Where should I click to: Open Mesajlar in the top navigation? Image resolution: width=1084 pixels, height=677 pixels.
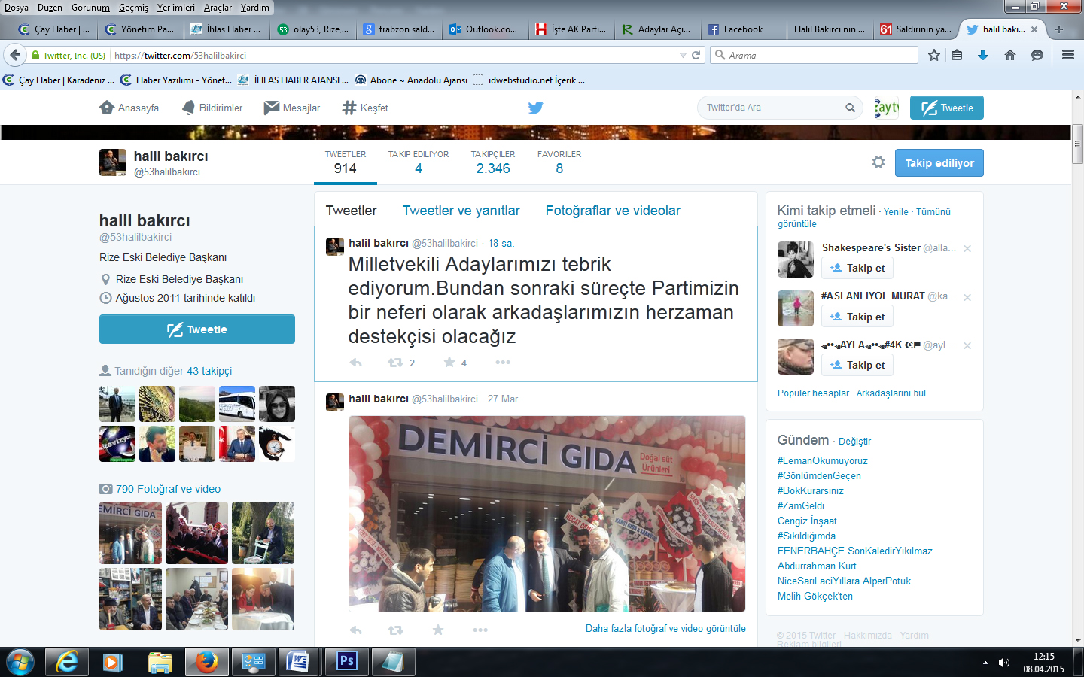[292, 108]
